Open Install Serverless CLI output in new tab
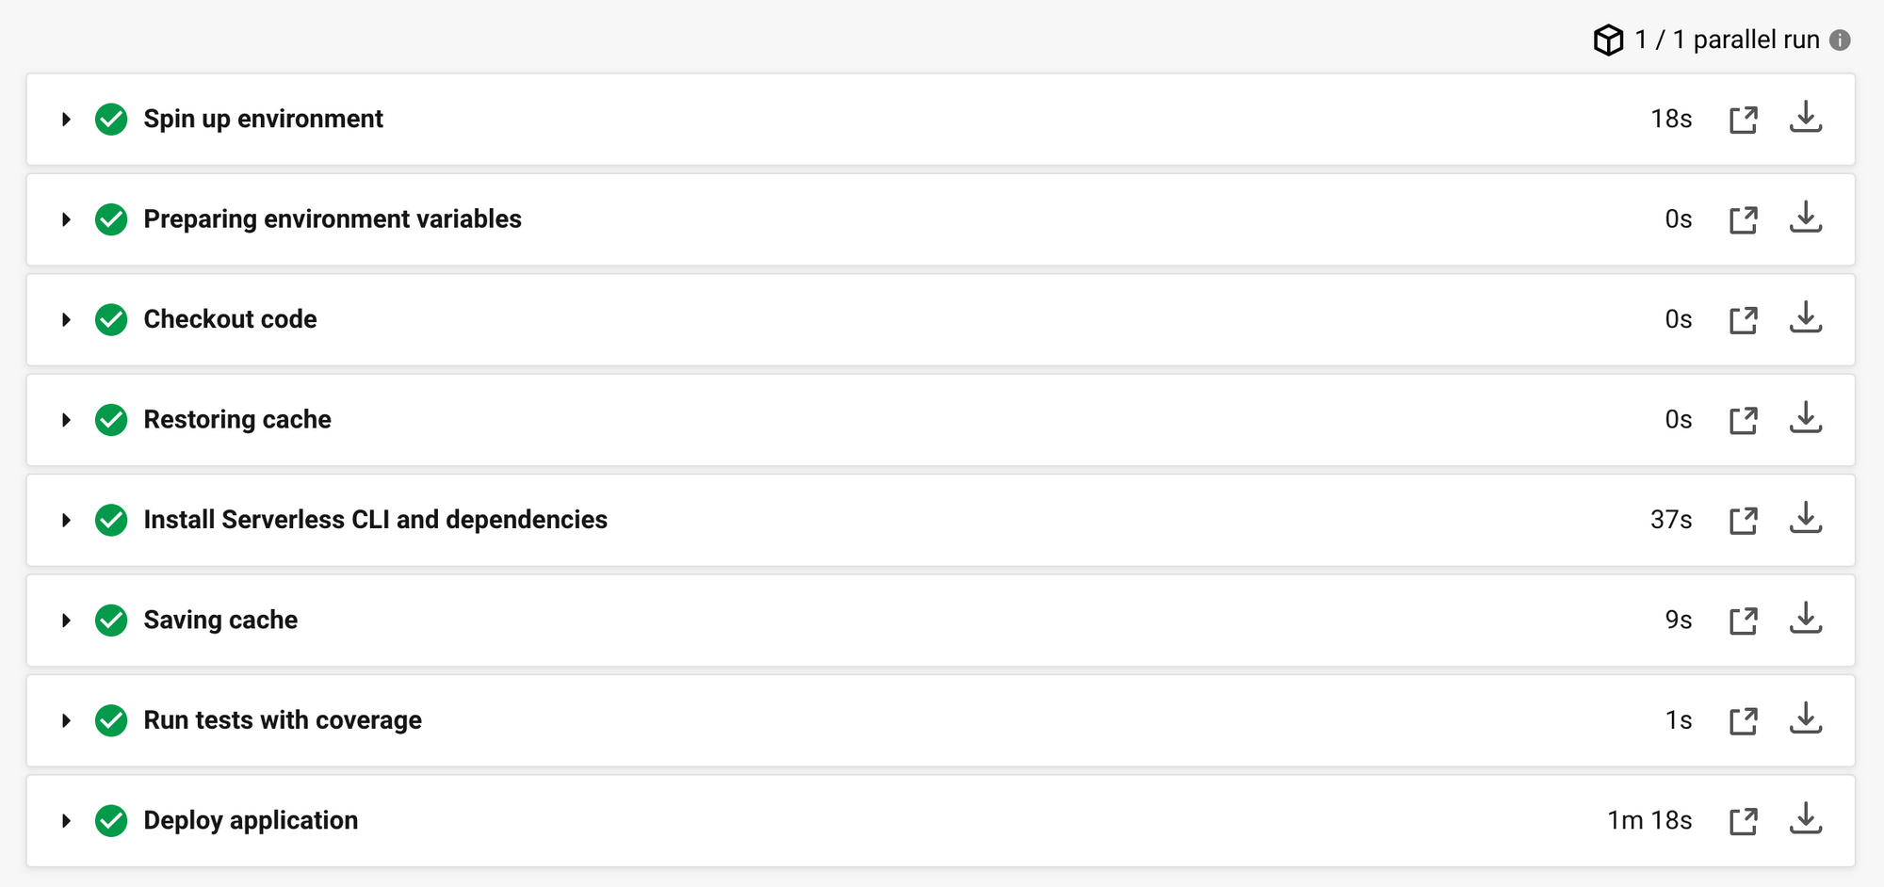Screen dimensions: 1884x887 click(1744, 521)
